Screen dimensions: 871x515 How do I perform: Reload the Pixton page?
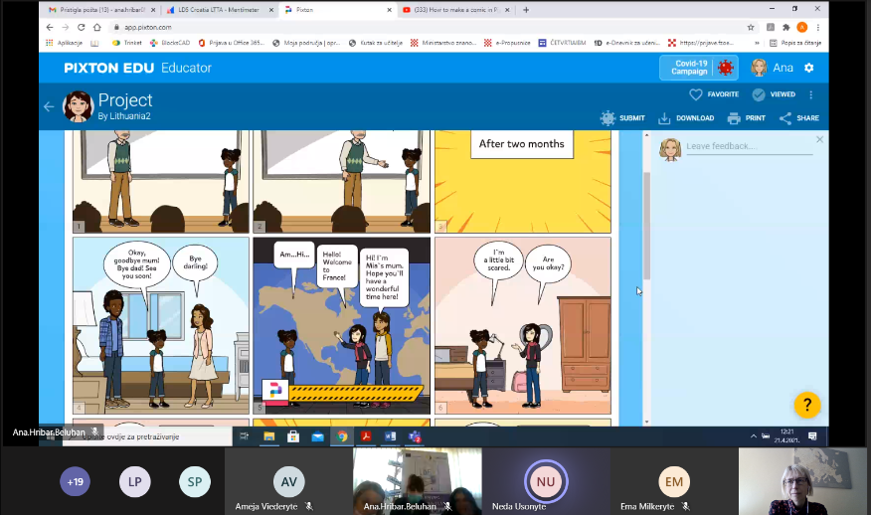tap(82, 27)
